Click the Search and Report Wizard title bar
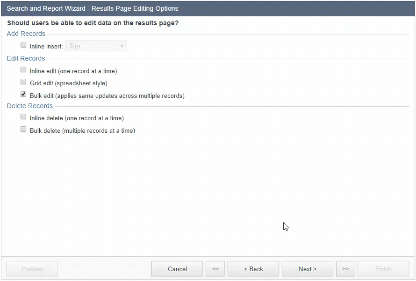Viewport: 416px width, 281px height. (93, 8)
